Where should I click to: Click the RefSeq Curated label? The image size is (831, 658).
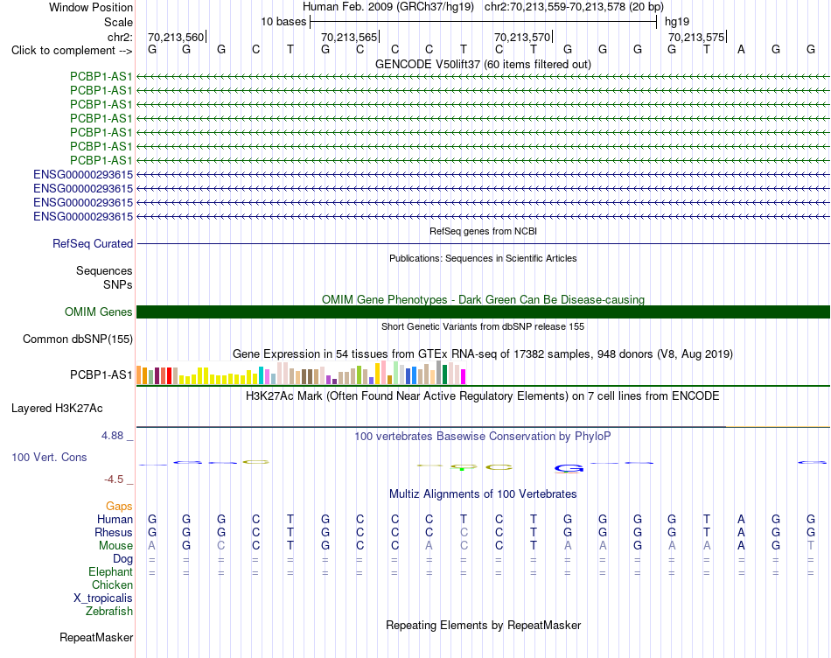coord(93,244)
